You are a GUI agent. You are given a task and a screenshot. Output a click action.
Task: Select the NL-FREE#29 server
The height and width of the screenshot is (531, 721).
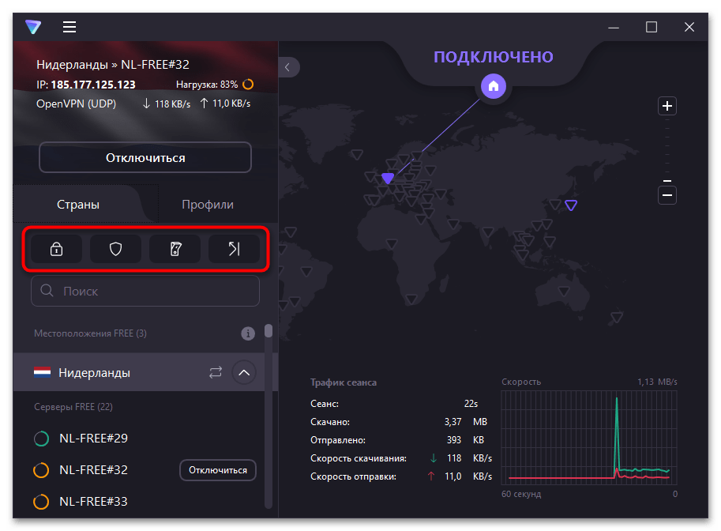[93, 439]
